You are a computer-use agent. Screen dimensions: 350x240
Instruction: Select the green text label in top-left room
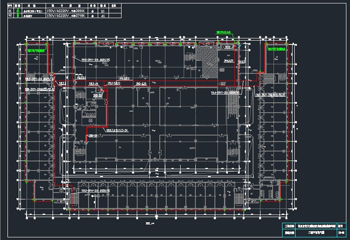pyautogui.click(x=36, y=50)
